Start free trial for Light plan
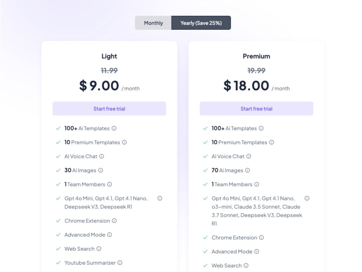362x272 pixels. 109,109
